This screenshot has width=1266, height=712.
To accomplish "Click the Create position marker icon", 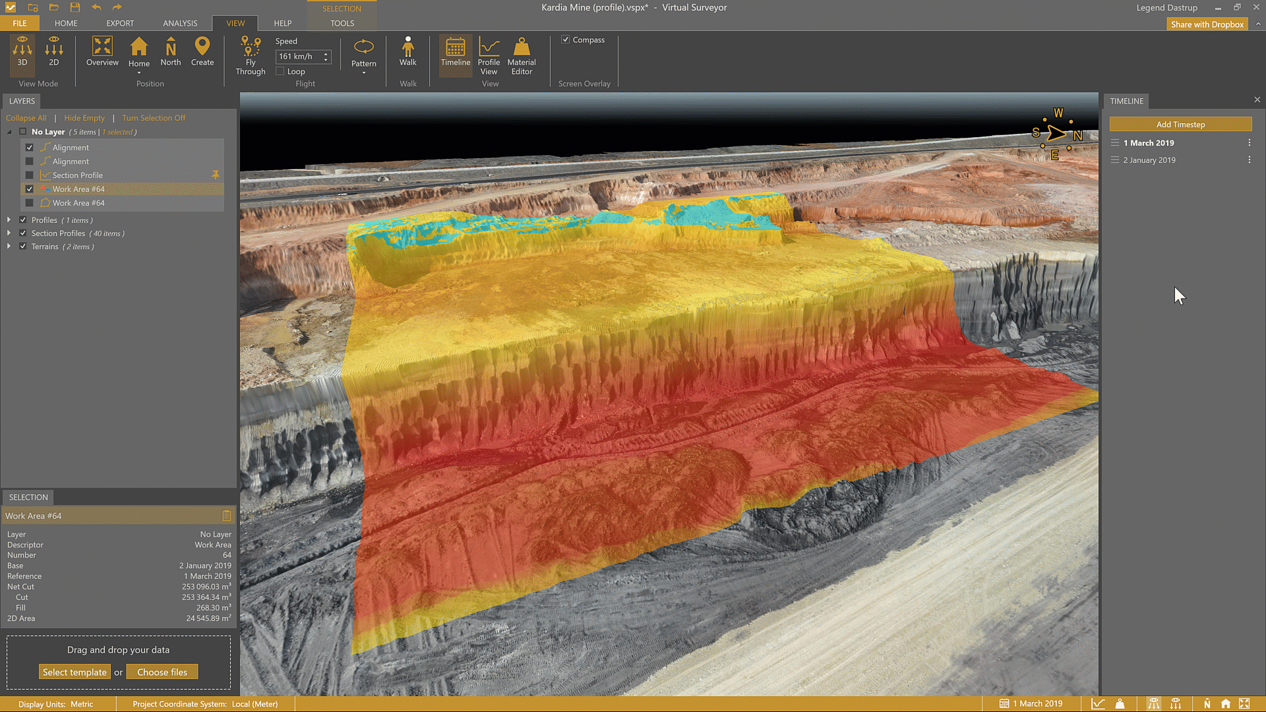I will [202, 51].
